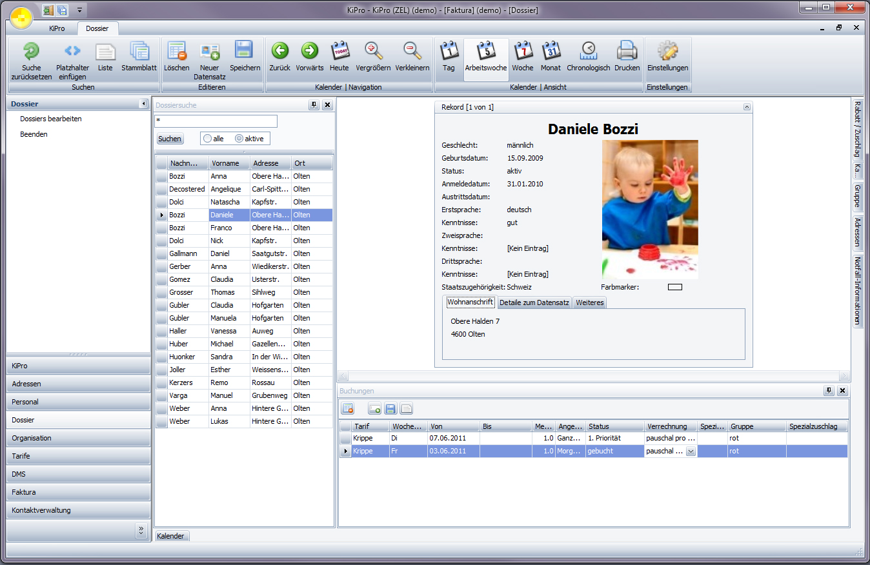The image size is (870, 565).
Task: Select the 'alle' radio button
Action: tap(208, 139)
